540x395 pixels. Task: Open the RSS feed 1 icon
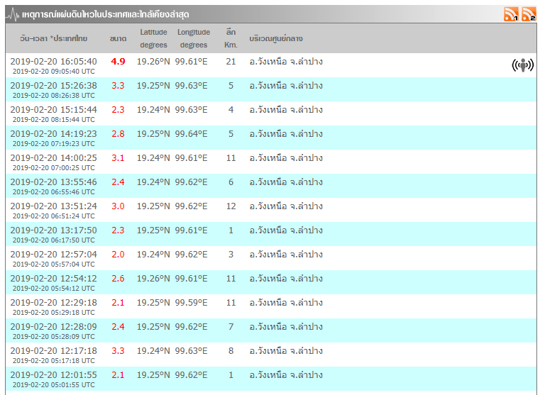(x=511, y=14)
